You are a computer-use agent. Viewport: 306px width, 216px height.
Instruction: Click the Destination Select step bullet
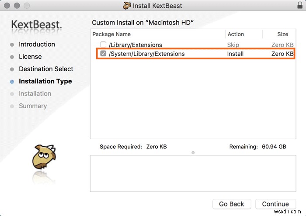coord(12,69)
